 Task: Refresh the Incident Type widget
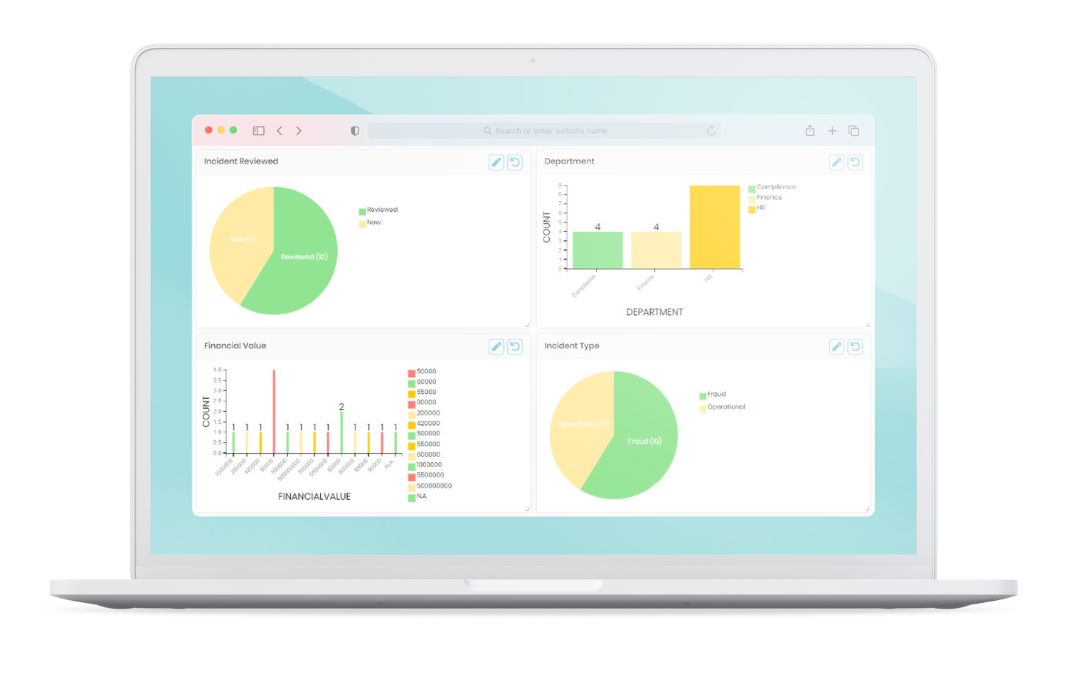click(855, 346)
